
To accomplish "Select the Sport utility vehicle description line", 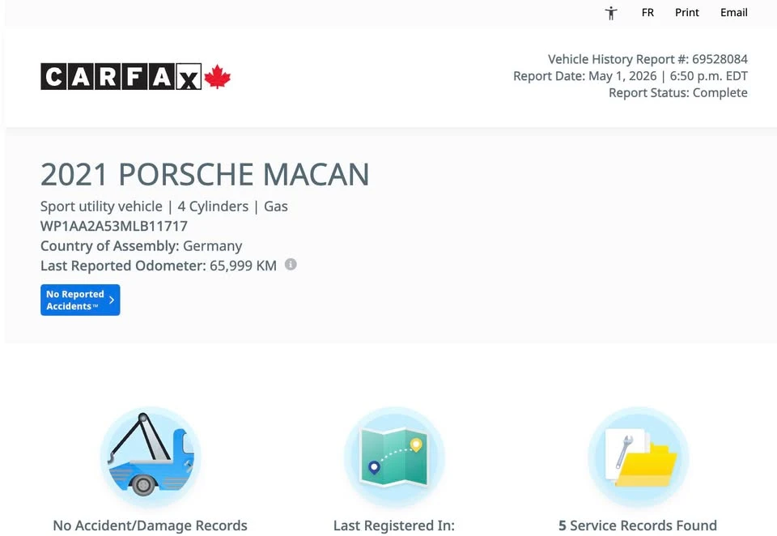I will coord(164,206).
